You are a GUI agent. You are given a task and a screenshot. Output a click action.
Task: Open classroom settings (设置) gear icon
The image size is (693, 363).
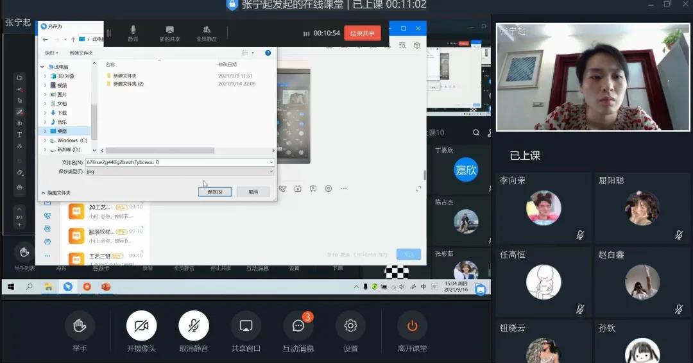(350, 326)
